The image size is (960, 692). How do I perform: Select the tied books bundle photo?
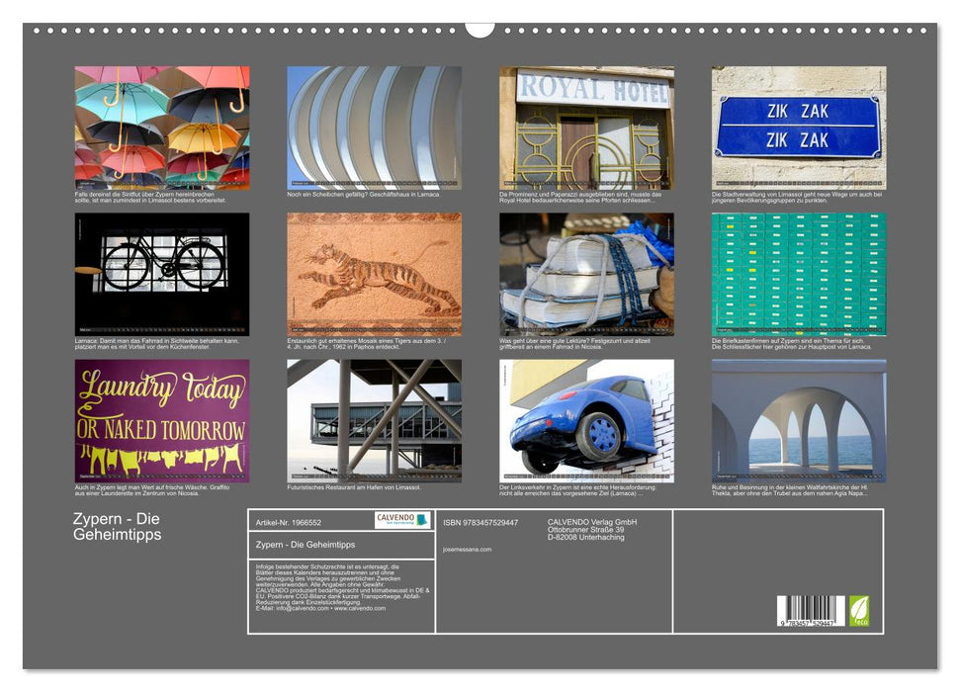(x=586, y=274)
